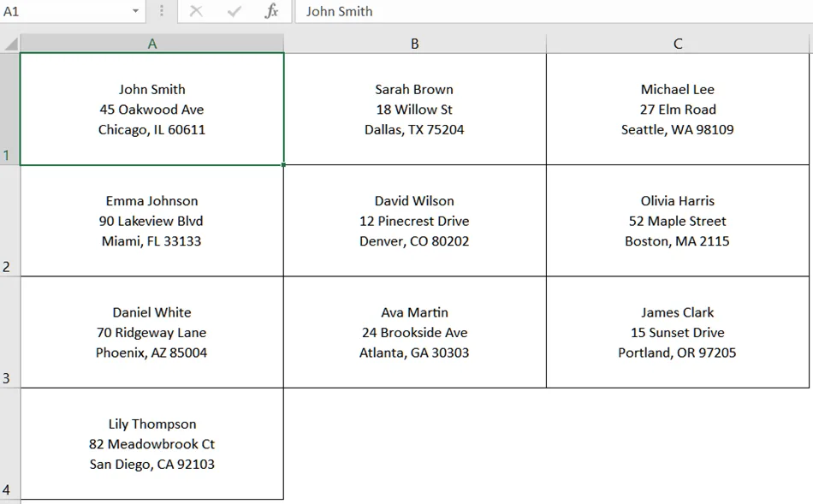The image size is (813, 504).
Task: Select the Ava Martin address cell
Action: [x=415, y=332]
